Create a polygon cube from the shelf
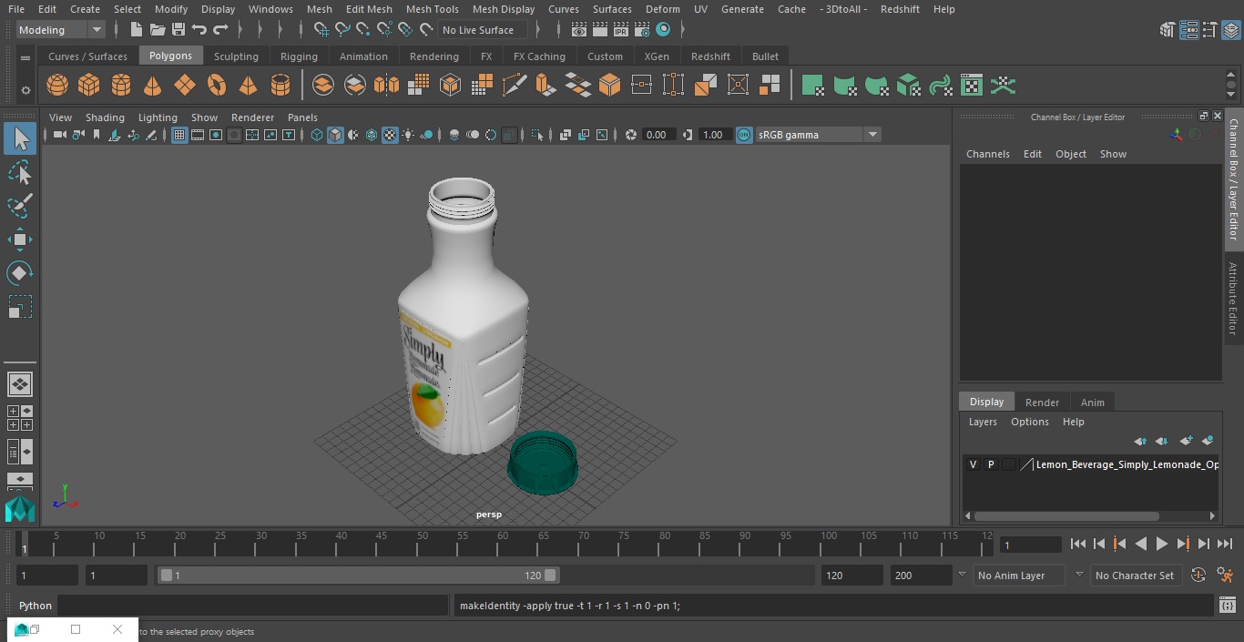 (89, 86)
